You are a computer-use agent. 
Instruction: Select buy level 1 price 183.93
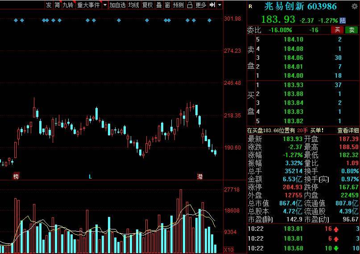(294, 85)
